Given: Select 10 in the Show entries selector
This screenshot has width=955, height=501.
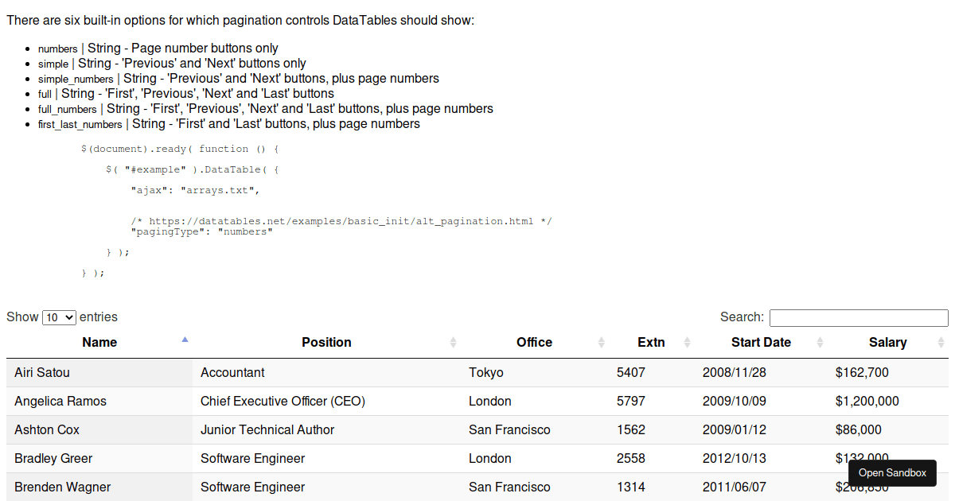Looking at the screenshot, I should (59, 317).
